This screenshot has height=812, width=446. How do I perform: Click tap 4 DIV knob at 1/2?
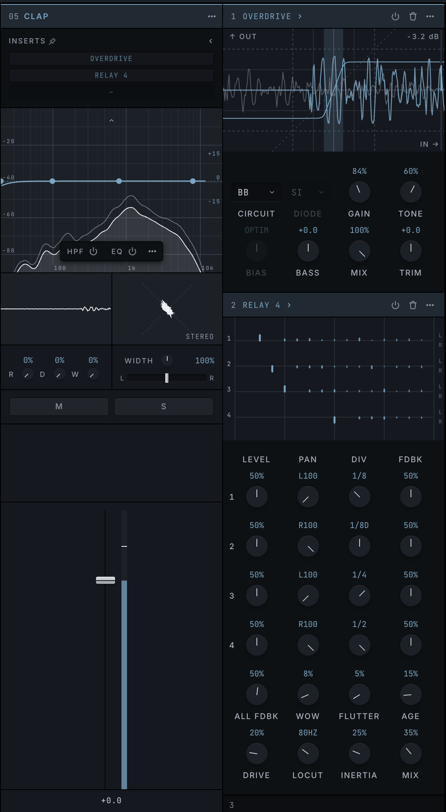click(359, 645)
